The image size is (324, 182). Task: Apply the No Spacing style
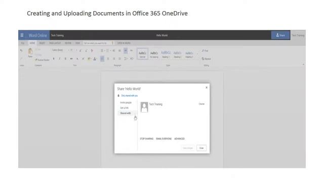coord(154,54)
